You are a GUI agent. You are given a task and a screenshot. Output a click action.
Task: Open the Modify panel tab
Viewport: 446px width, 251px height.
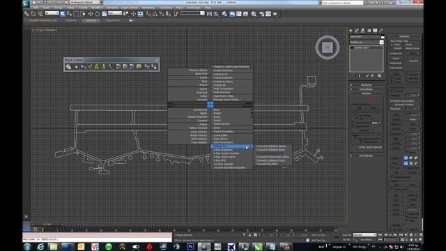pyautogui.click(x=357, y=31)
